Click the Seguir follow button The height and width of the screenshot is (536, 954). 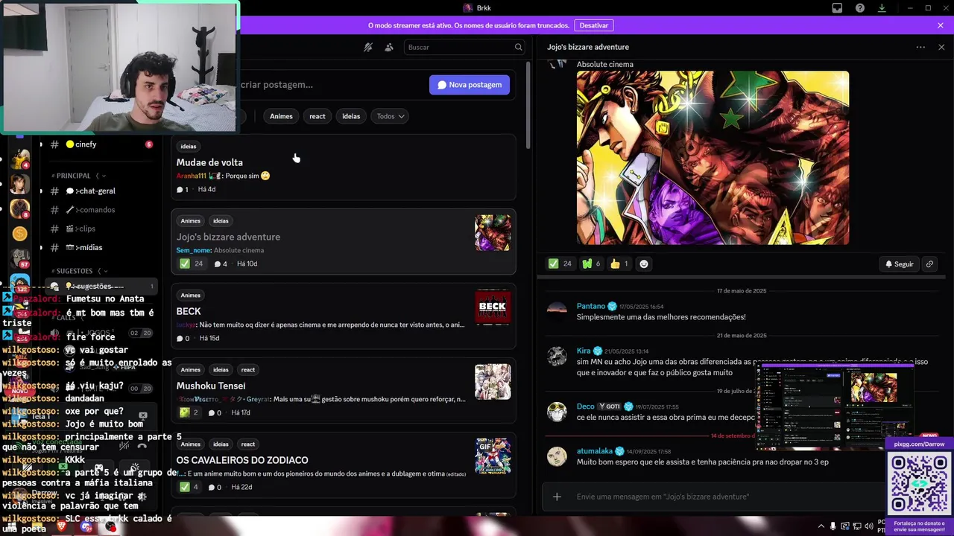pyautogui.click(x=899, y=264)
